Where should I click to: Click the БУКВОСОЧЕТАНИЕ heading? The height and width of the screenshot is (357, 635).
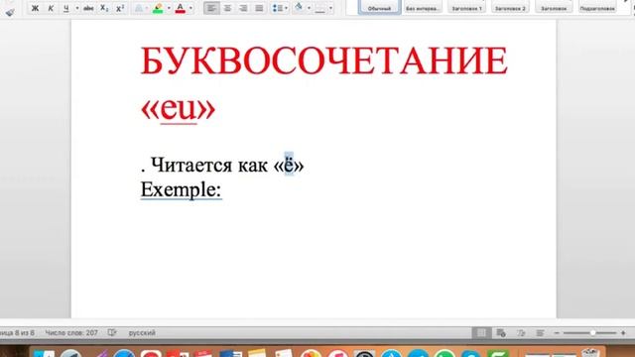click(324, 60)
